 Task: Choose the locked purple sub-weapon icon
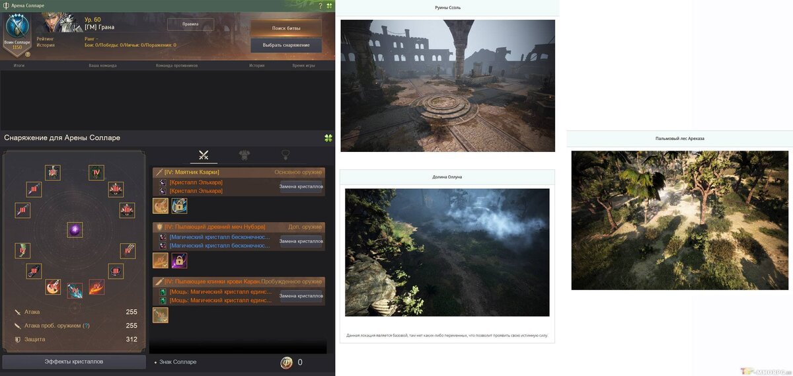pos(179,260)
